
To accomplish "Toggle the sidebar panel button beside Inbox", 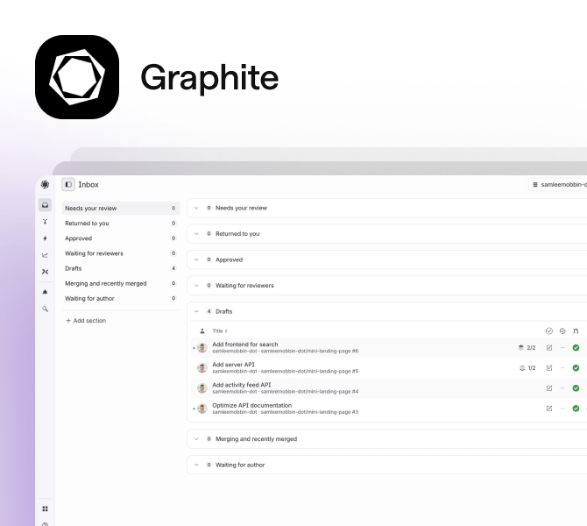I will tap(68, 184).
